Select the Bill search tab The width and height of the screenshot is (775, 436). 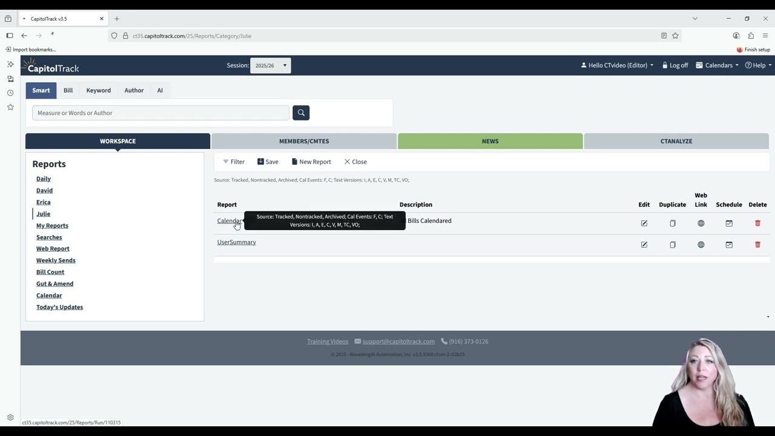coord(68,90)
